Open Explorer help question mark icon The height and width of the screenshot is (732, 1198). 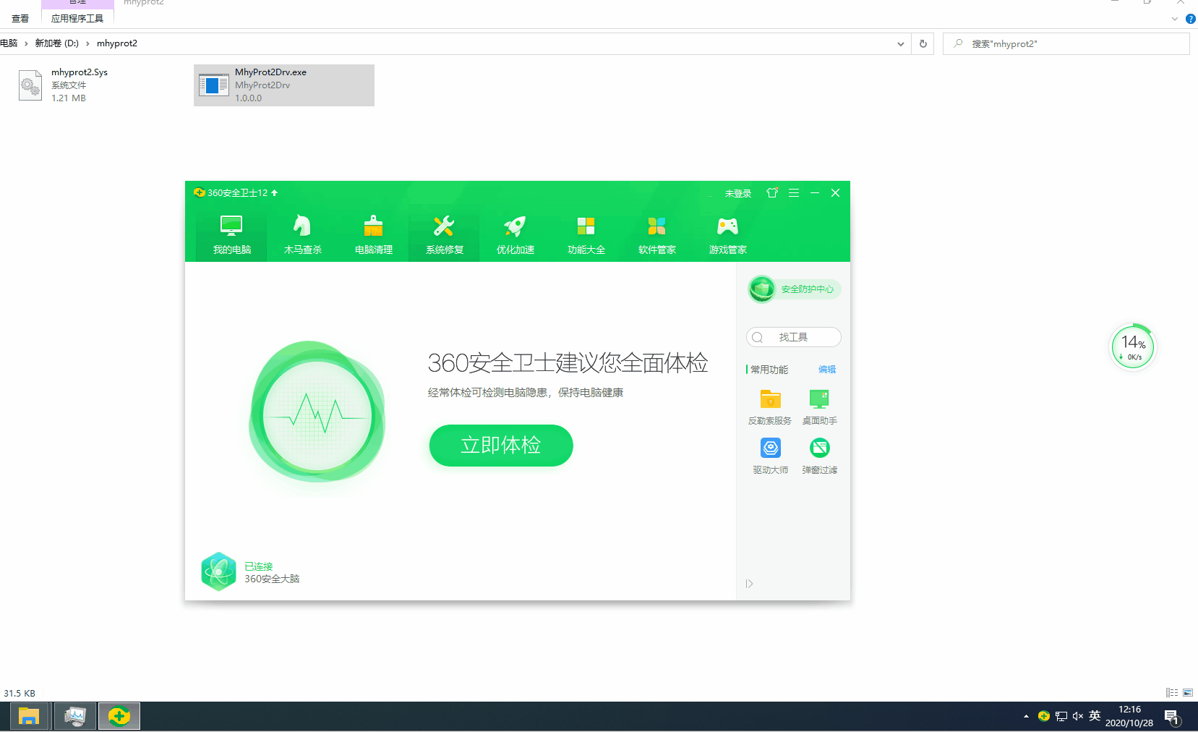point(1191,19)
